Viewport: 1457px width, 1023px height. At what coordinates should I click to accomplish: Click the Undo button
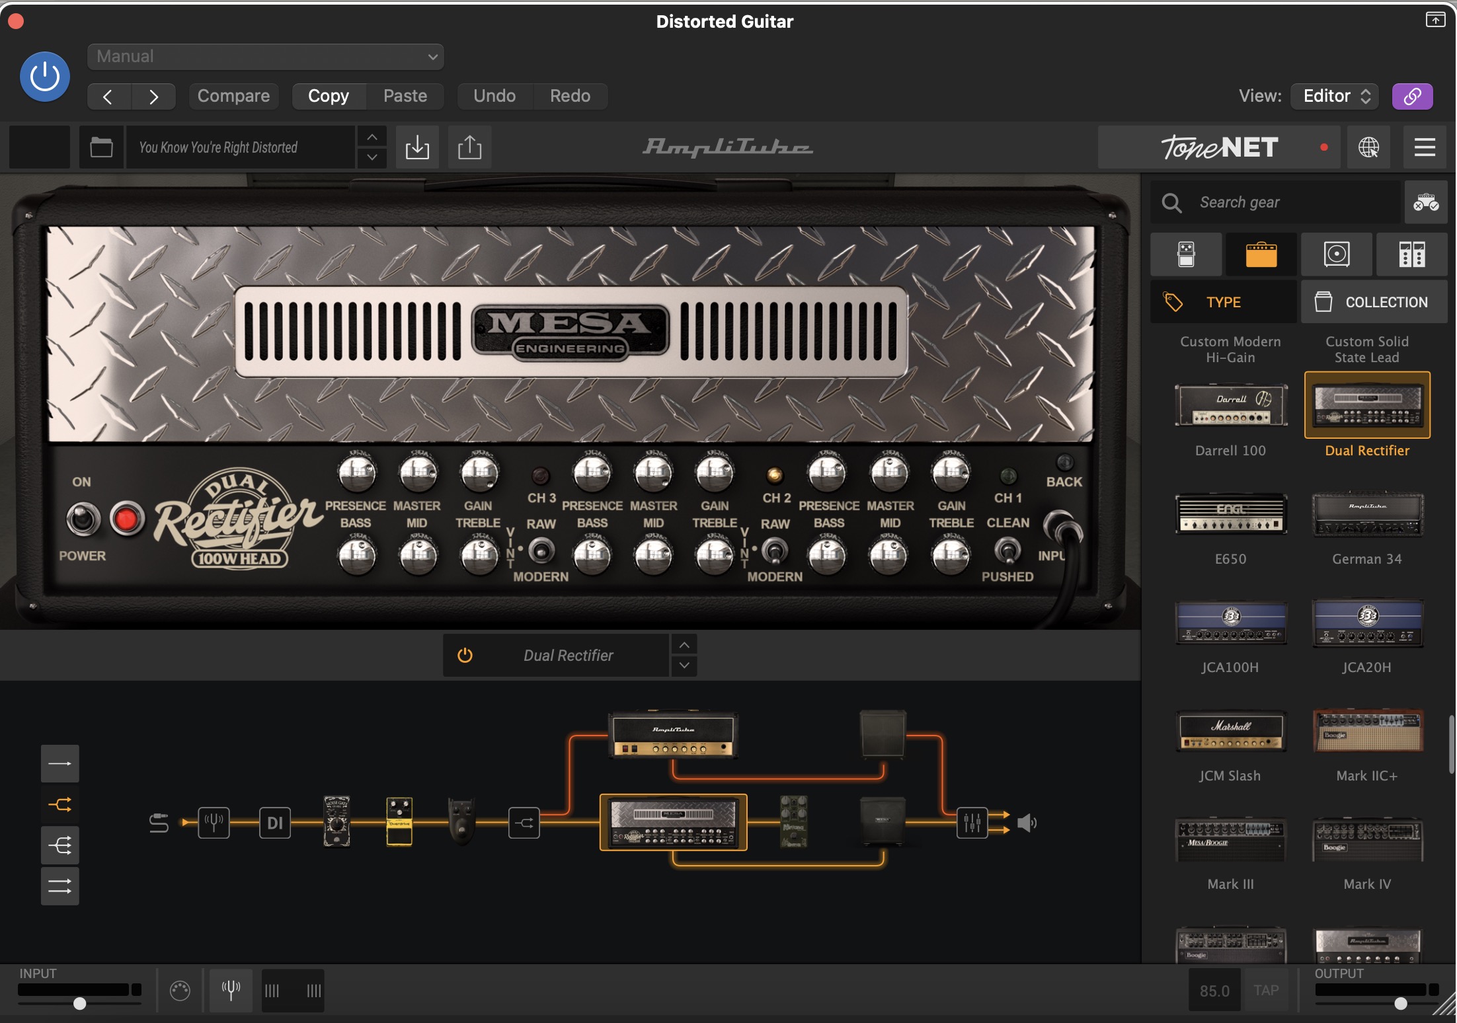pyautogui.click(x=494, y=96)
